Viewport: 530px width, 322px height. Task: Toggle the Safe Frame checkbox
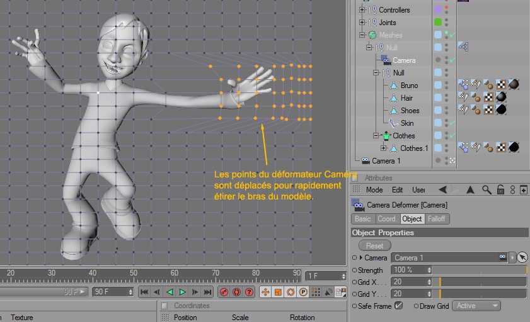pos(398,306)
